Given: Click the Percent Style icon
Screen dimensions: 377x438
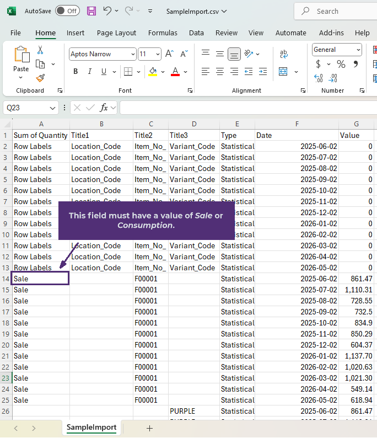Looking at the screenshot, I should pyautogui.click(x=341, y=64).
